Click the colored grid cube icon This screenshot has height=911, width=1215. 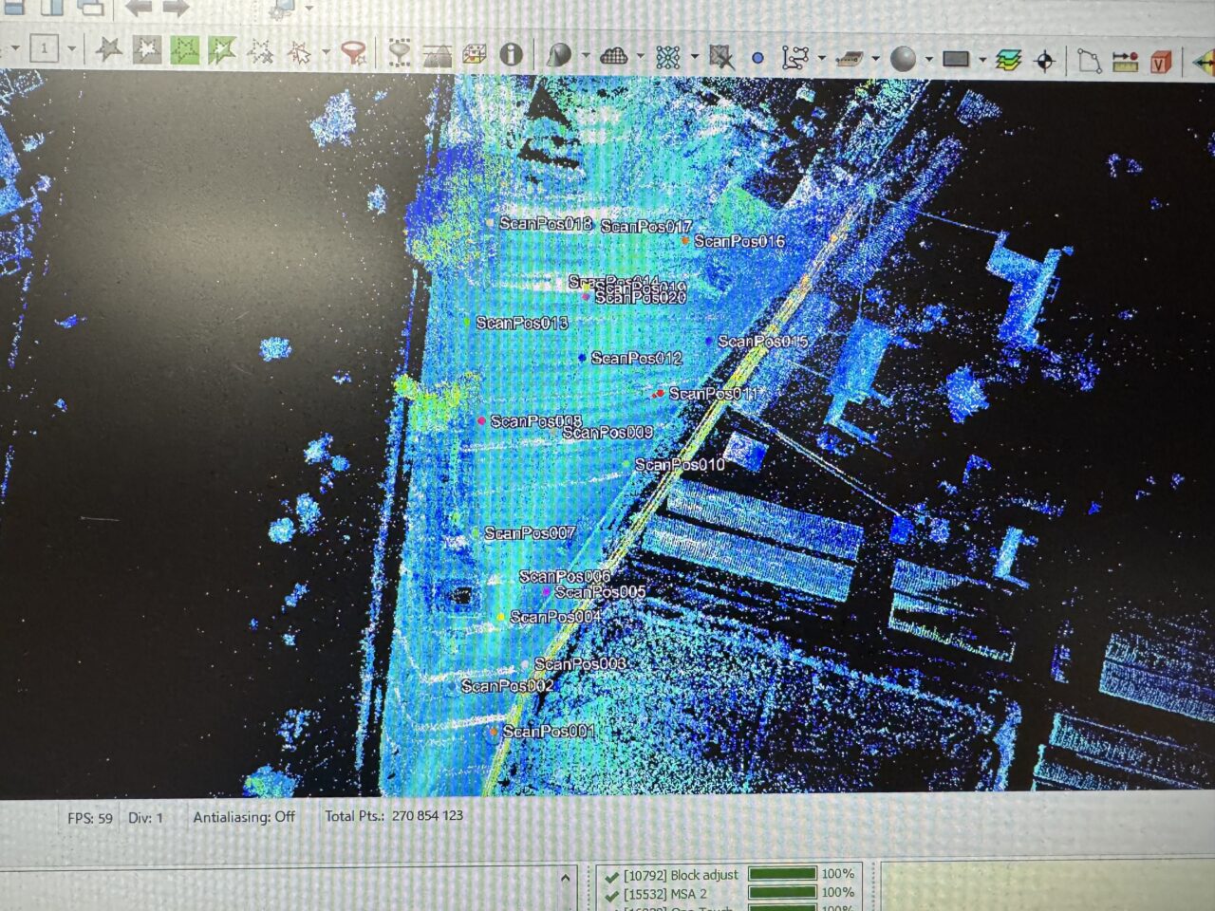pyautogui.click(x=474, y=55)
